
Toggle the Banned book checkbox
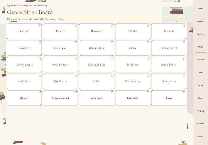(184, 59)
